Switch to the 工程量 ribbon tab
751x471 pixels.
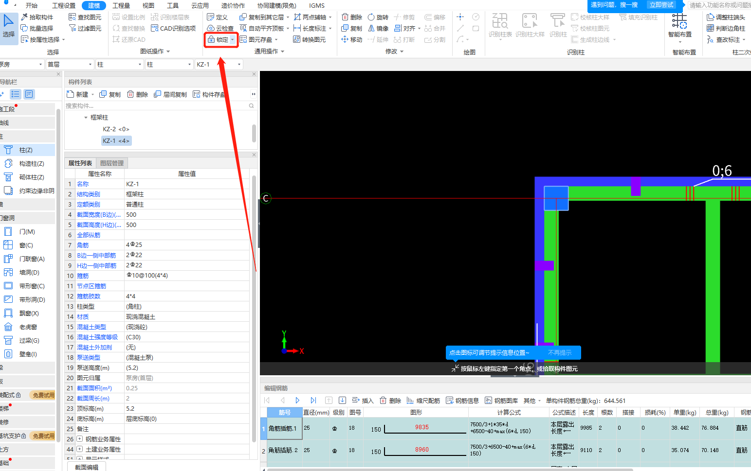(121, 5)
